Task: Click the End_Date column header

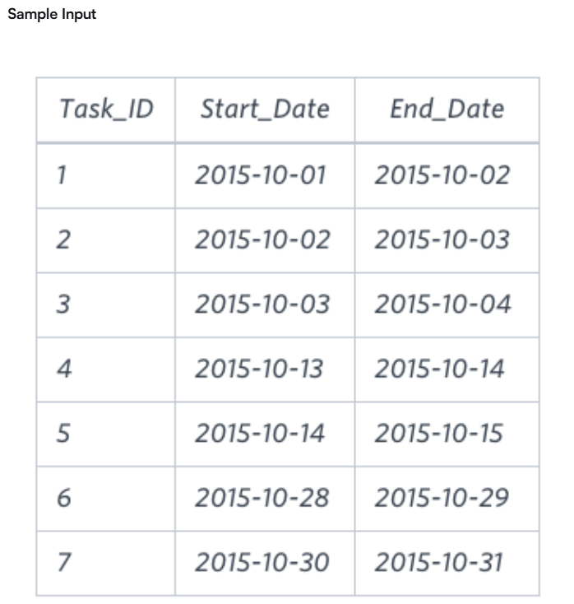Action: pos(447,109)
